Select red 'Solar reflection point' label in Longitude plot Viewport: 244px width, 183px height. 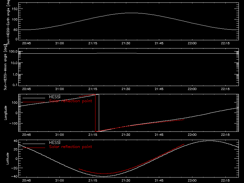[x=70, y=101]
